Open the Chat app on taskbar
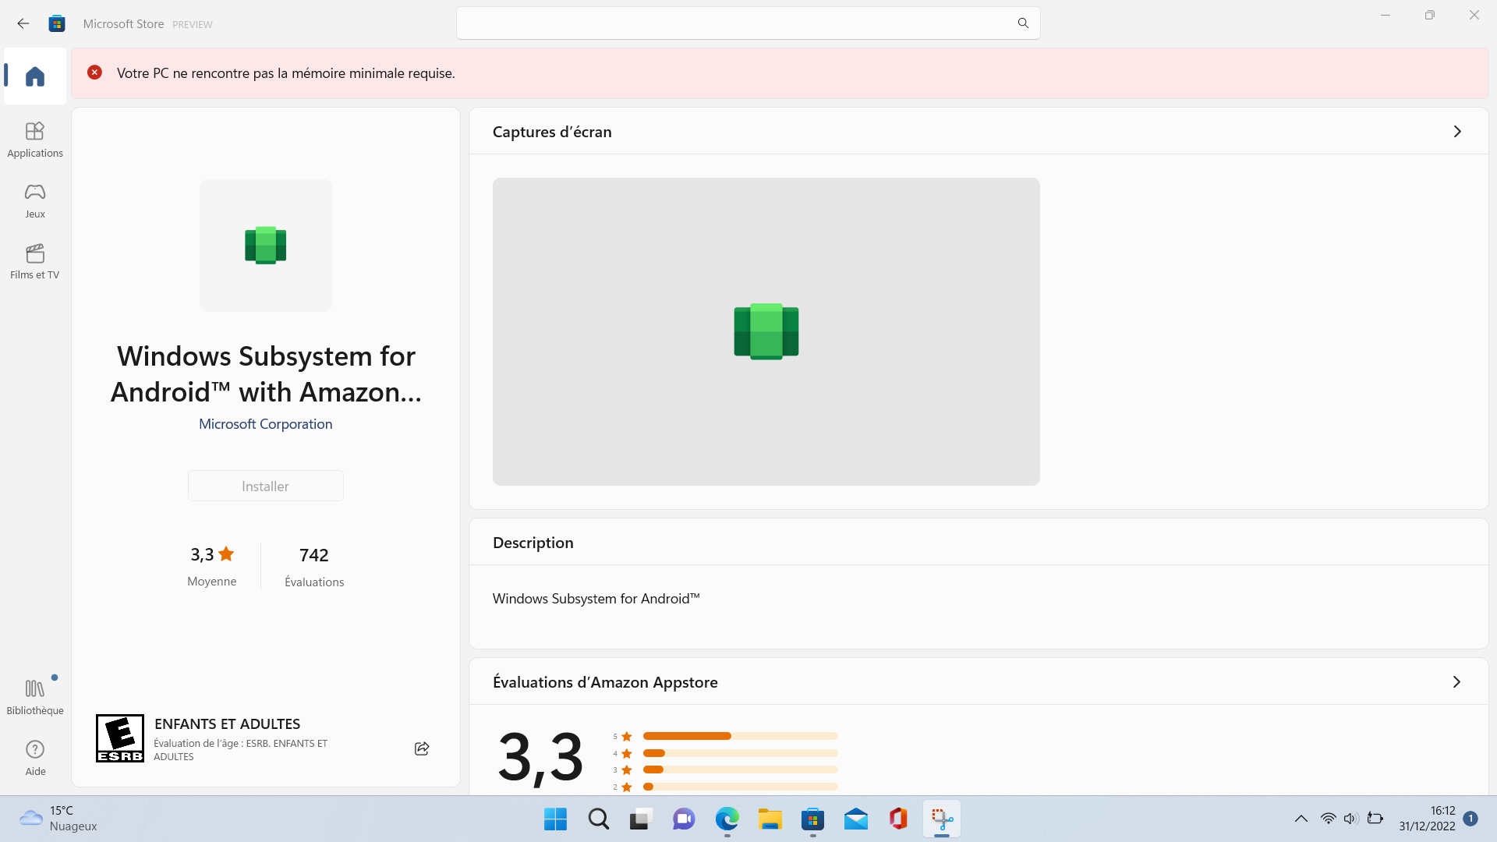The image size is (1497, 842). coord(684,819)
